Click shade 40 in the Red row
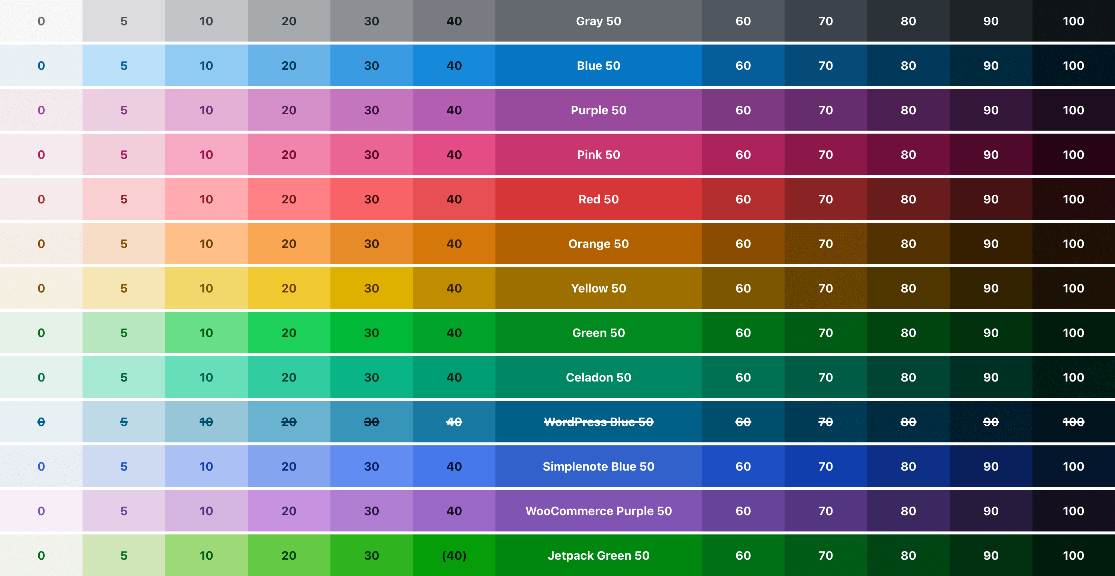 (453, 199)
